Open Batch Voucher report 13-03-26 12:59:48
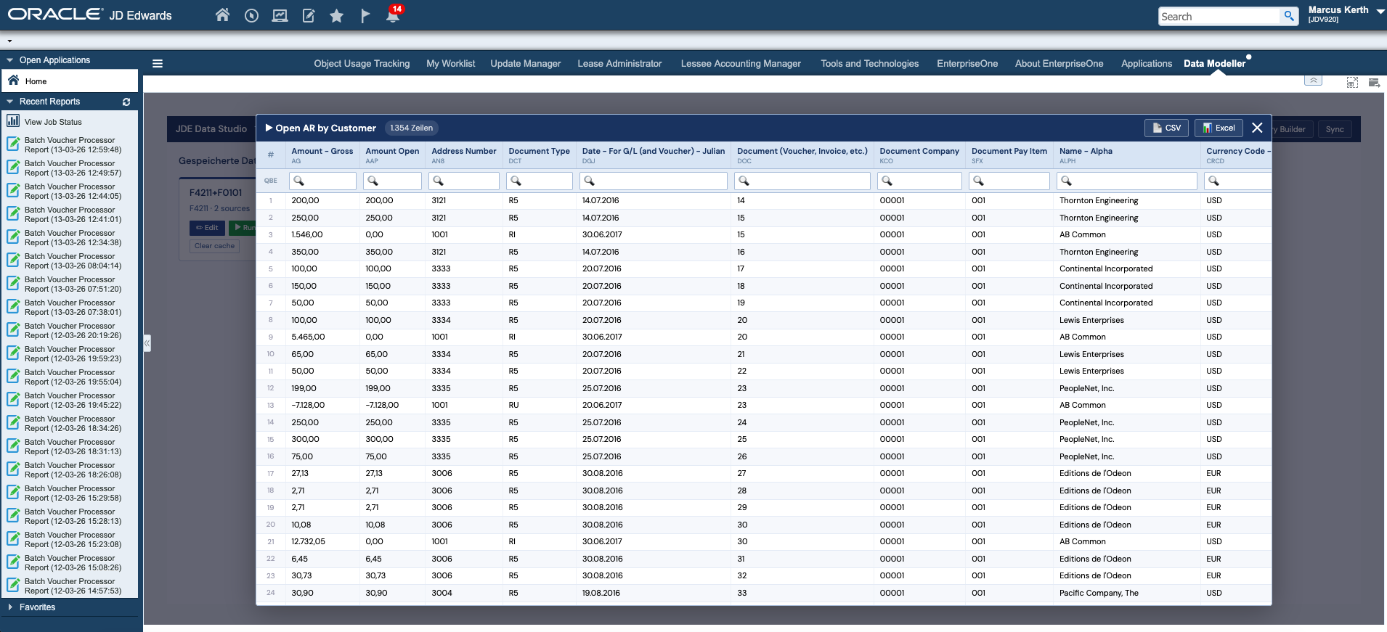The width and height of the screenshot is (1387, 632). (73, 145)
